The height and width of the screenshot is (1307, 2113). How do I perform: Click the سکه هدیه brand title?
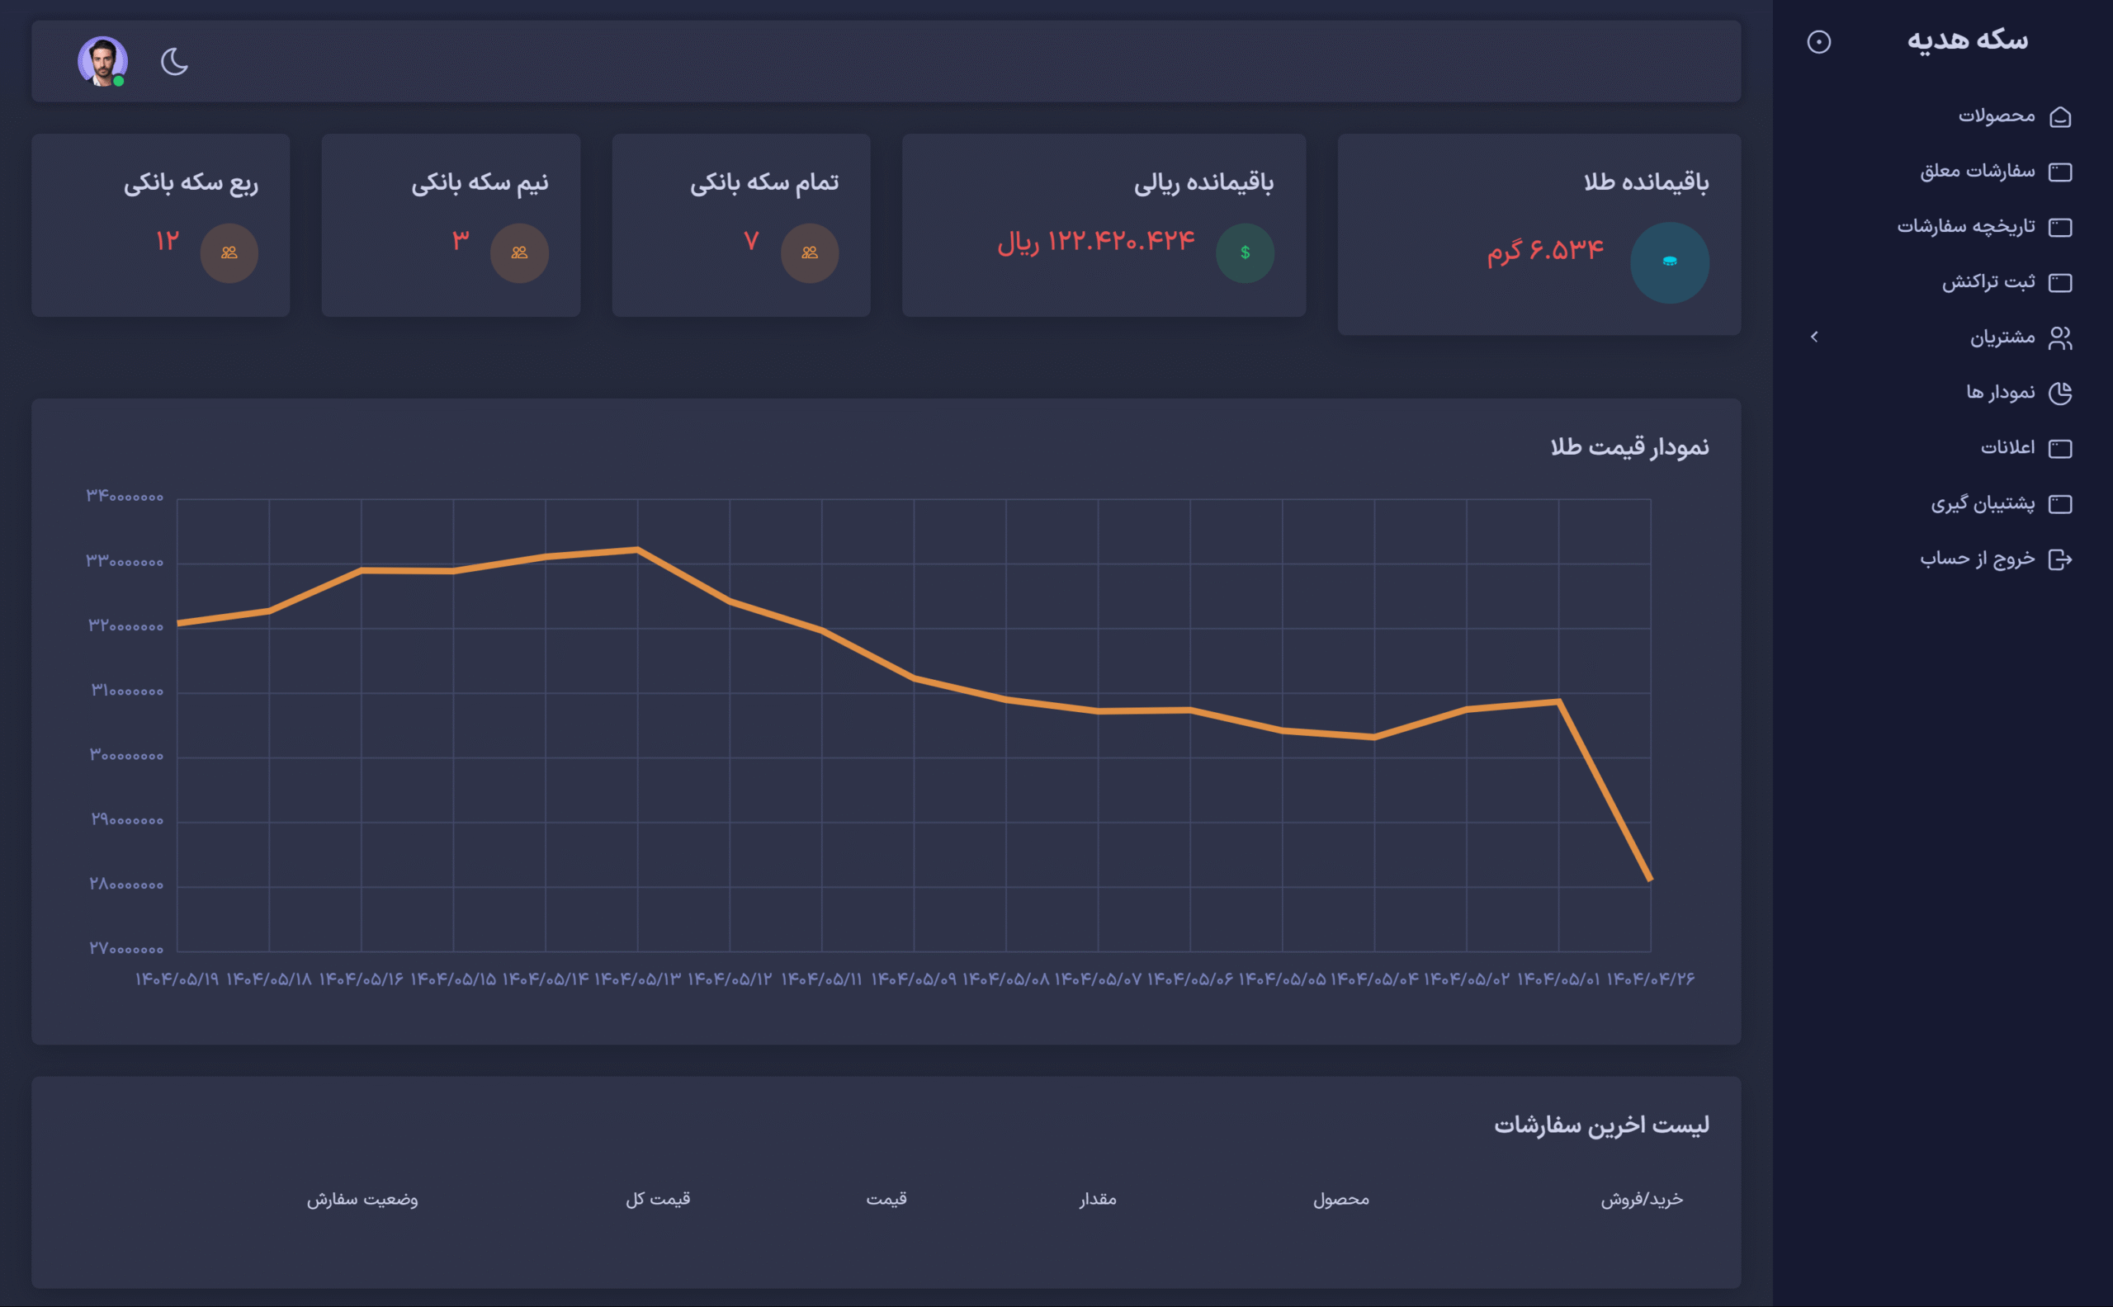1967,40
